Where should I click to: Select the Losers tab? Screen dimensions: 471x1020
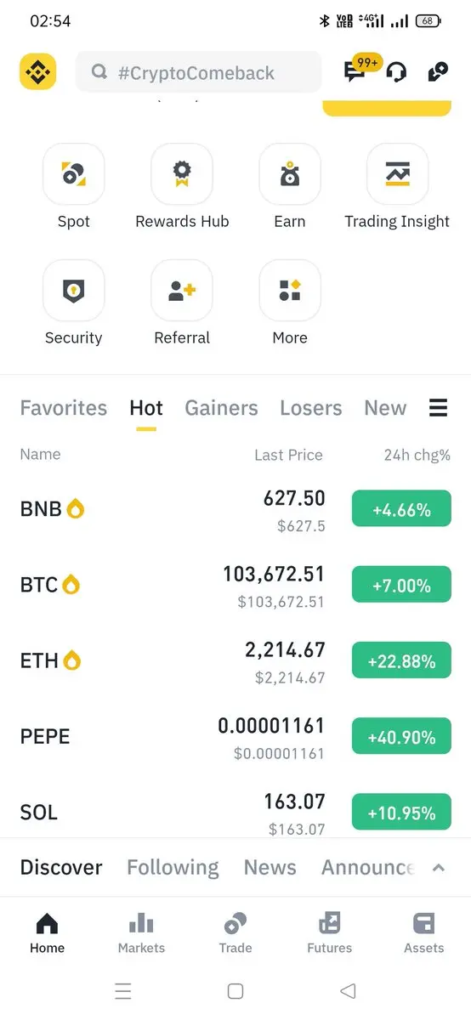311,408
